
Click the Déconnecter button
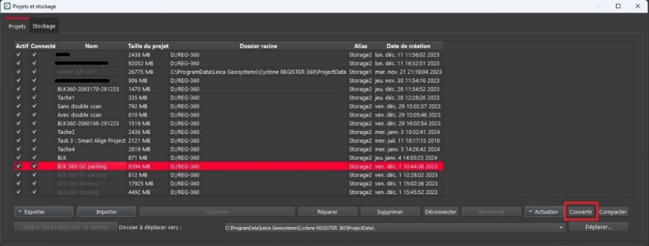click(440, 212)
